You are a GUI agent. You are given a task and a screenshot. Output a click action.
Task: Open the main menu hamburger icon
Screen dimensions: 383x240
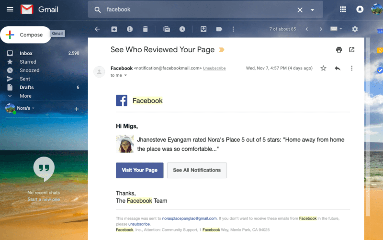tap(10, 9)
